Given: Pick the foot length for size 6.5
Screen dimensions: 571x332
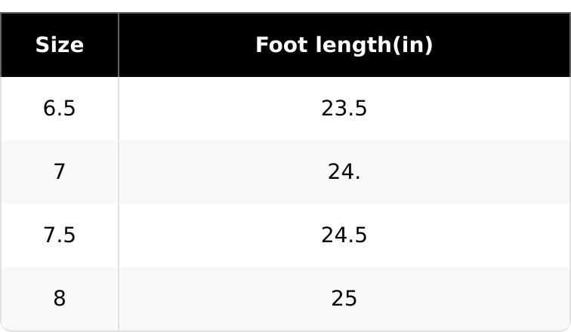Looking at the screenshot, I should [344, 109].
